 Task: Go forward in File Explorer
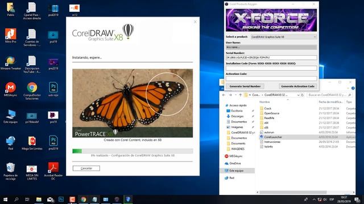point(230,95)
